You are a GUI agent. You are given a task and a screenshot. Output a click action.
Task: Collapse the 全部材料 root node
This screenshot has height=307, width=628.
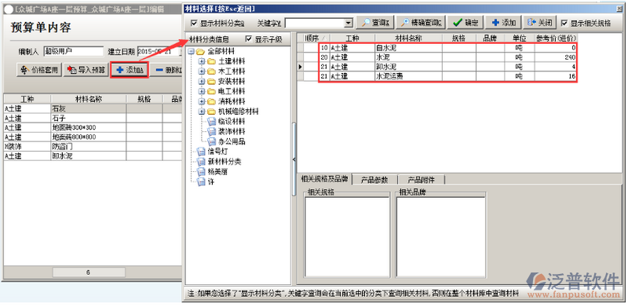point(191,51)
